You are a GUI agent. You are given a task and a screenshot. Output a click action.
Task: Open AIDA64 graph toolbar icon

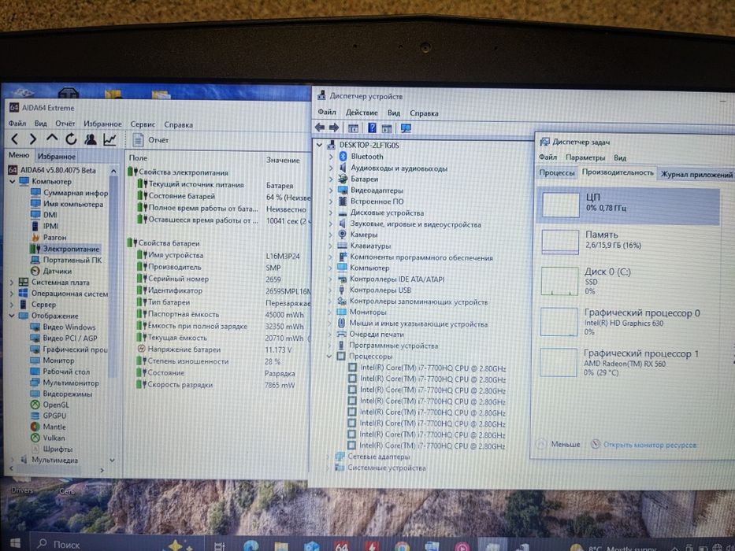110,139
